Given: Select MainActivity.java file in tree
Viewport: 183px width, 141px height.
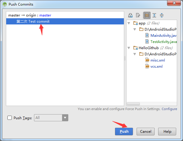Looking at the screenshot, I should coord(163,35).
